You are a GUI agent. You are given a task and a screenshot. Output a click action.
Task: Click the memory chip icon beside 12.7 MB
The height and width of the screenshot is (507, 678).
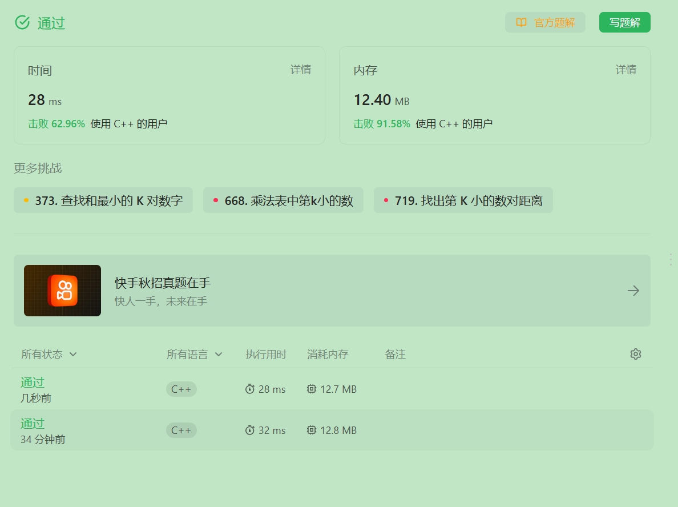[x=312, y=389]
